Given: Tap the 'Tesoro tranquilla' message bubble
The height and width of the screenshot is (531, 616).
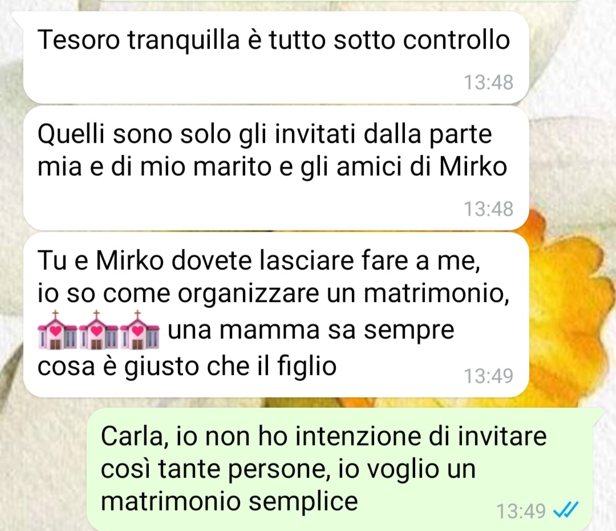Looking at the screenshot, I should point(275,58).
